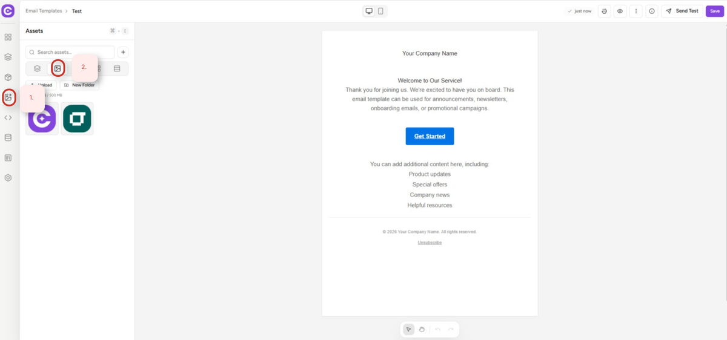Switch to the last list-view tab in the Assets panel
This screenshot has width=727, height=340.
117,68
